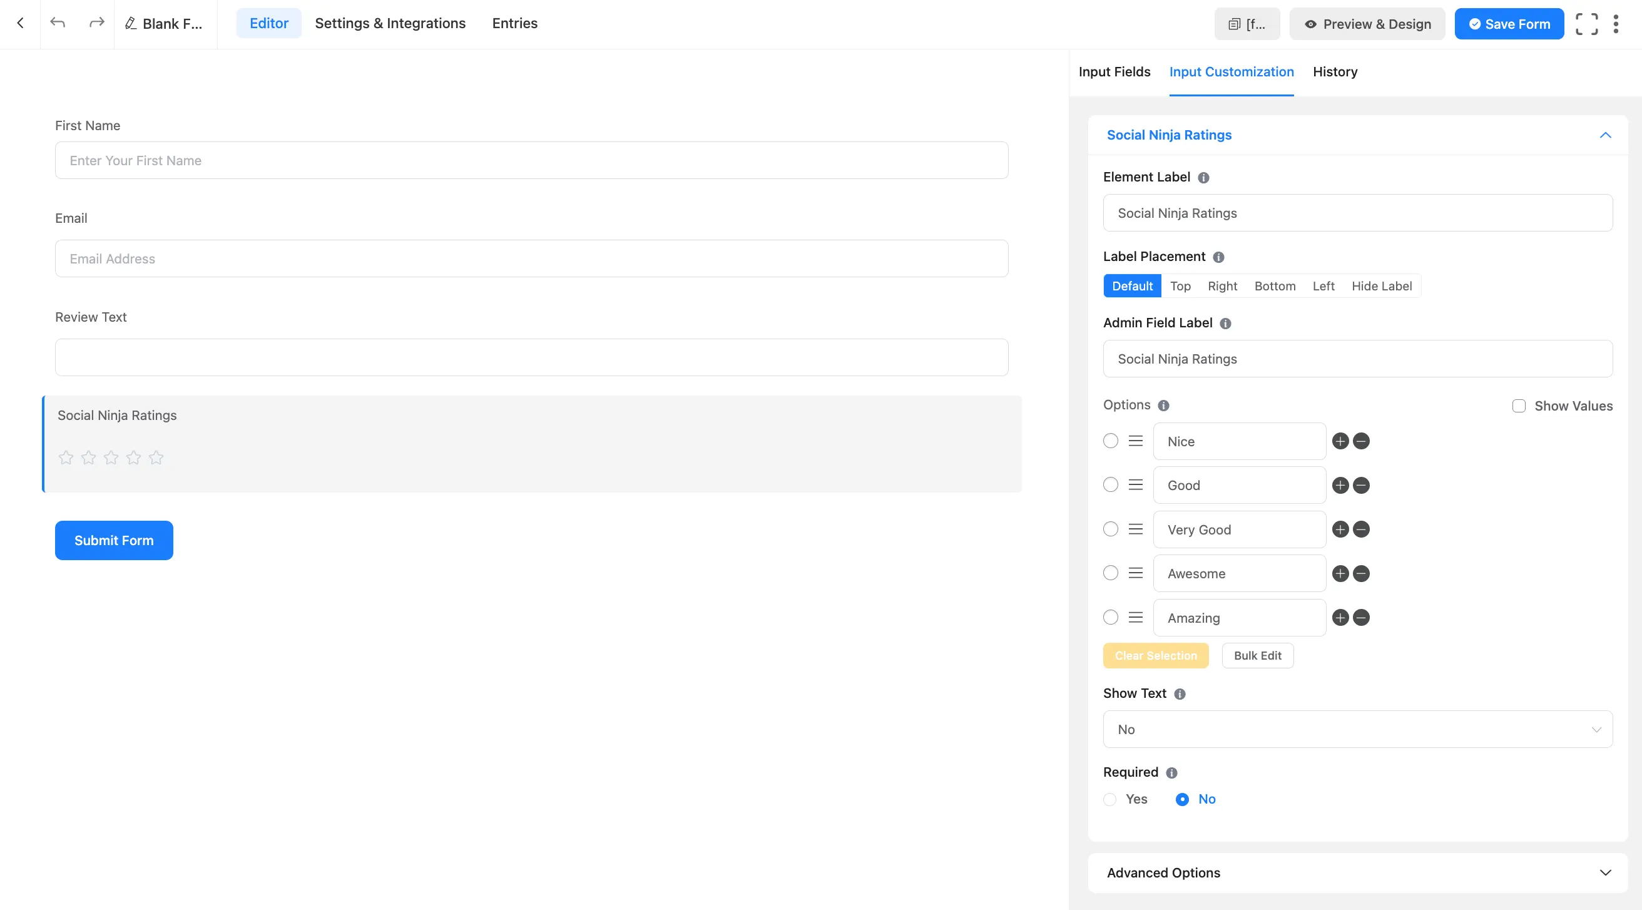Select the radio button beside Very Good
Screen dimensions: 1642x910
click(1111, 529)
